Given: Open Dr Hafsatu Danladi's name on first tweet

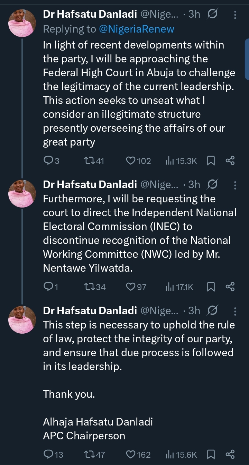Looking at the screenshot, I should (90, 14).
